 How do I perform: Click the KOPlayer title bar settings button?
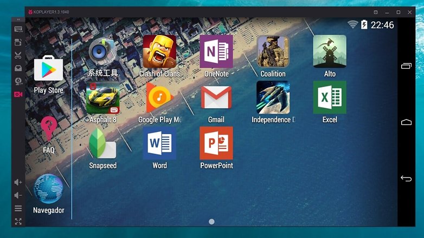(376, 12)
